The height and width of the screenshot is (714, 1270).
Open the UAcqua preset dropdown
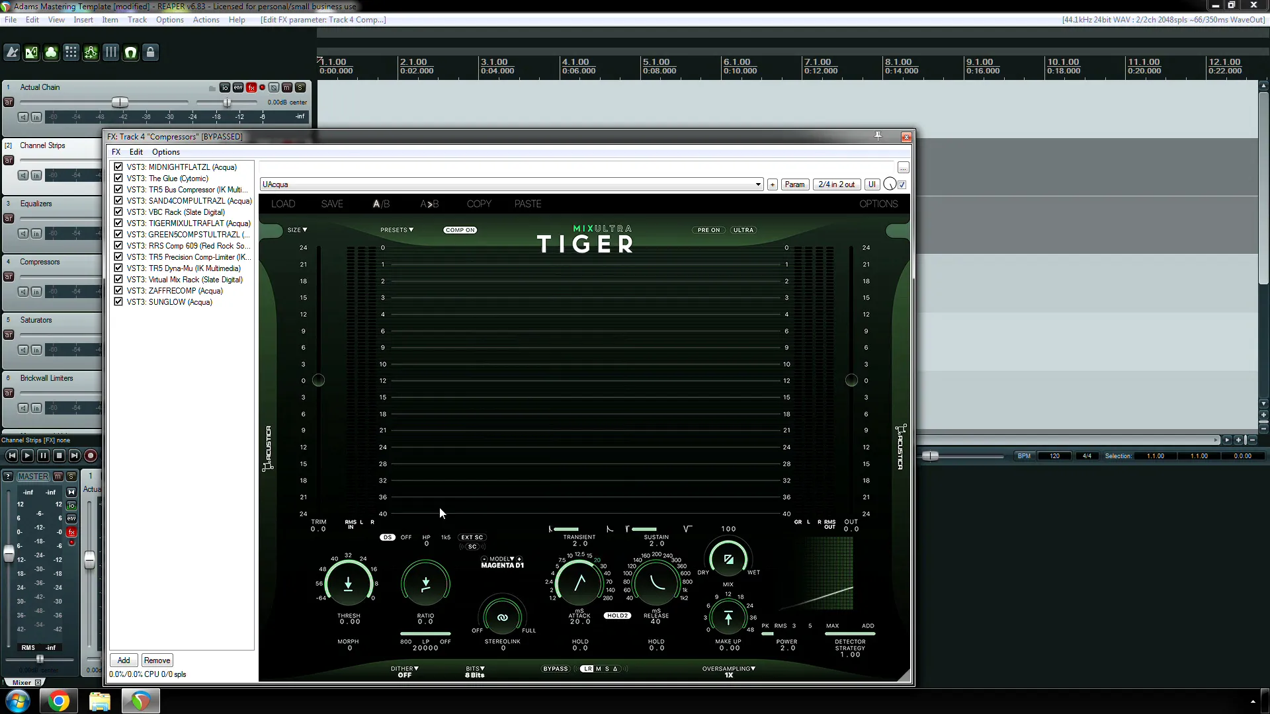(512, 184)
